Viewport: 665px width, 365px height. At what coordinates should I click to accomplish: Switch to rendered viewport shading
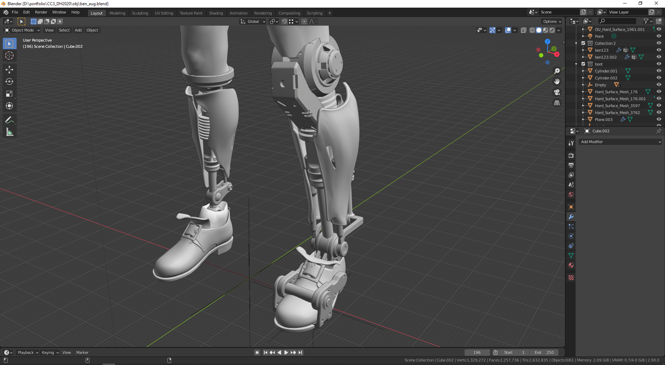552,30
